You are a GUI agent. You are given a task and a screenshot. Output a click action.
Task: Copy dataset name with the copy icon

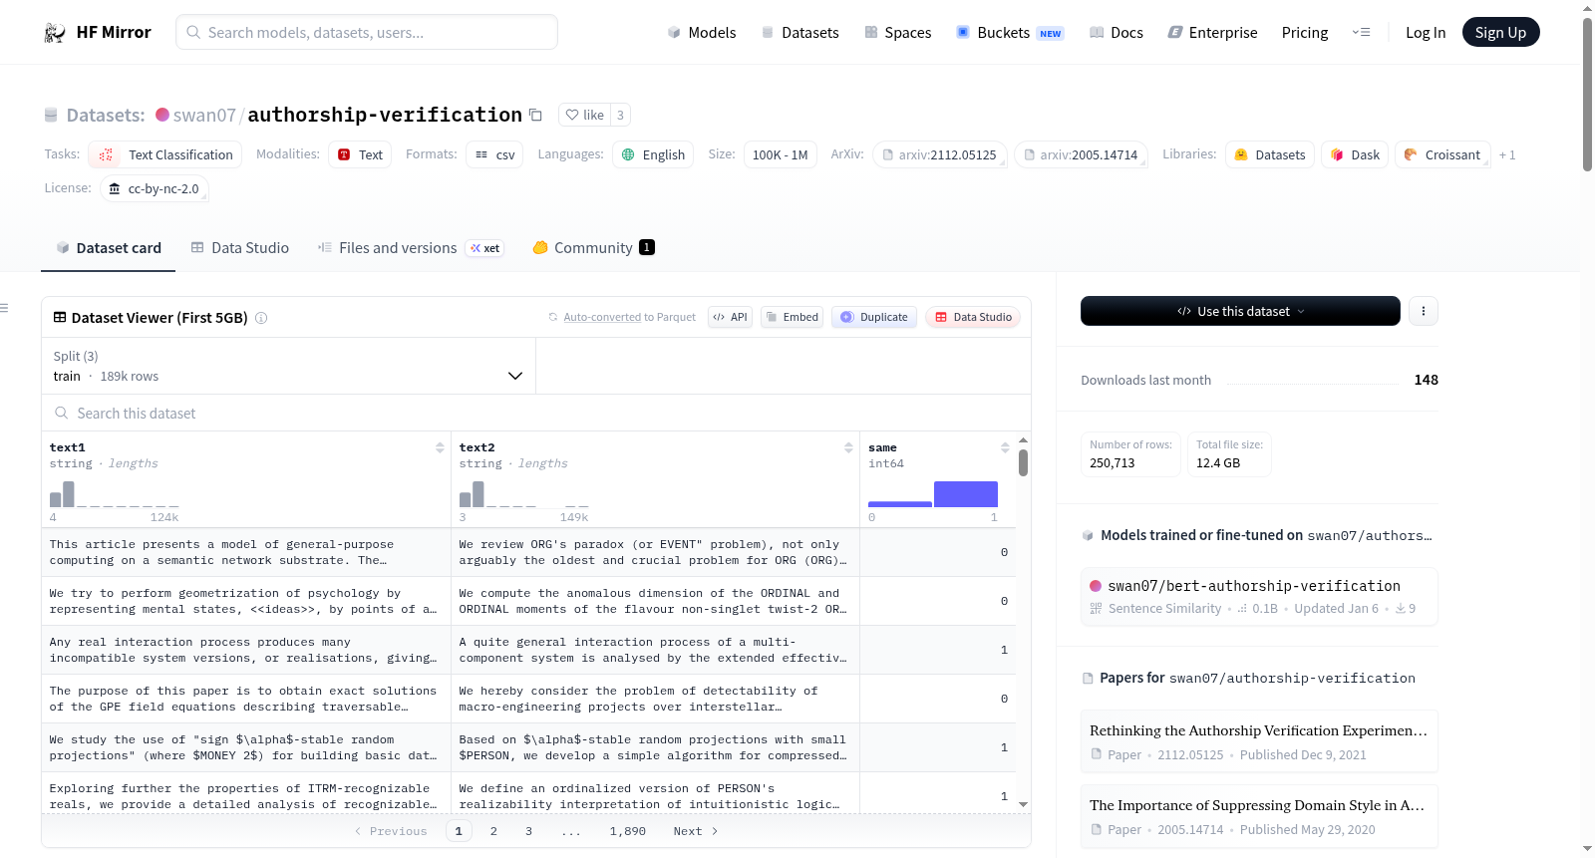(535, 115)
